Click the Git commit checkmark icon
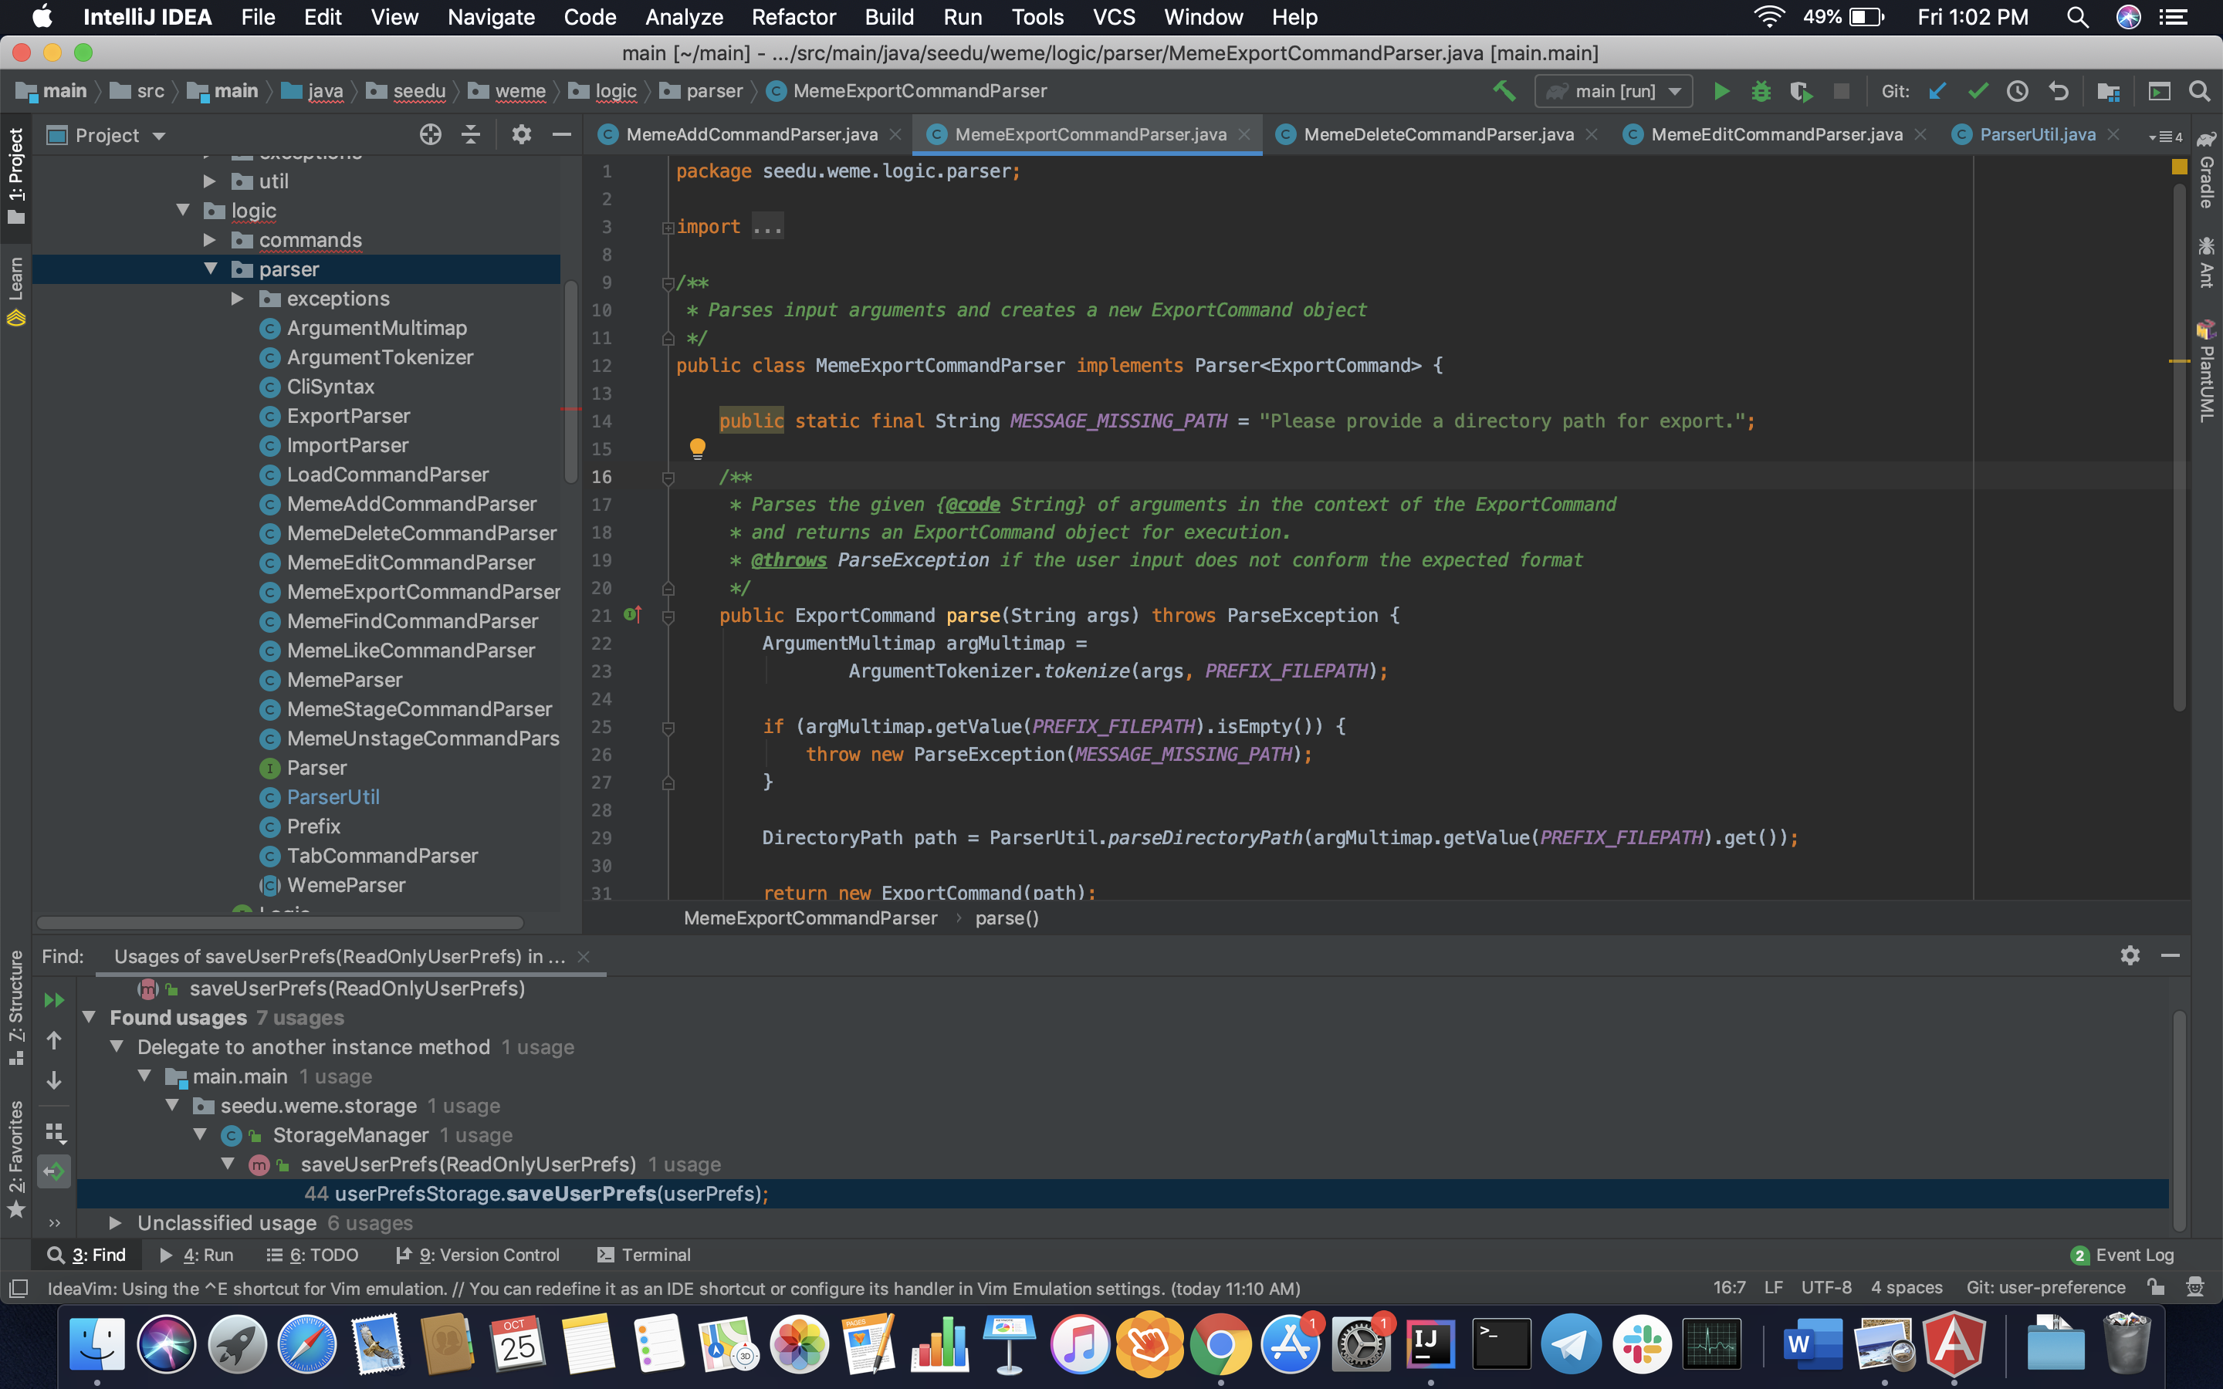Image resolution: width=2223 pixels, height=1389 pixels. click(x=1978, y=91)
